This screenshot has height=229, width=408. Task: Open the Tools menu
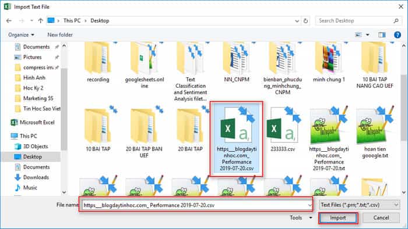(x=301, y=218)
